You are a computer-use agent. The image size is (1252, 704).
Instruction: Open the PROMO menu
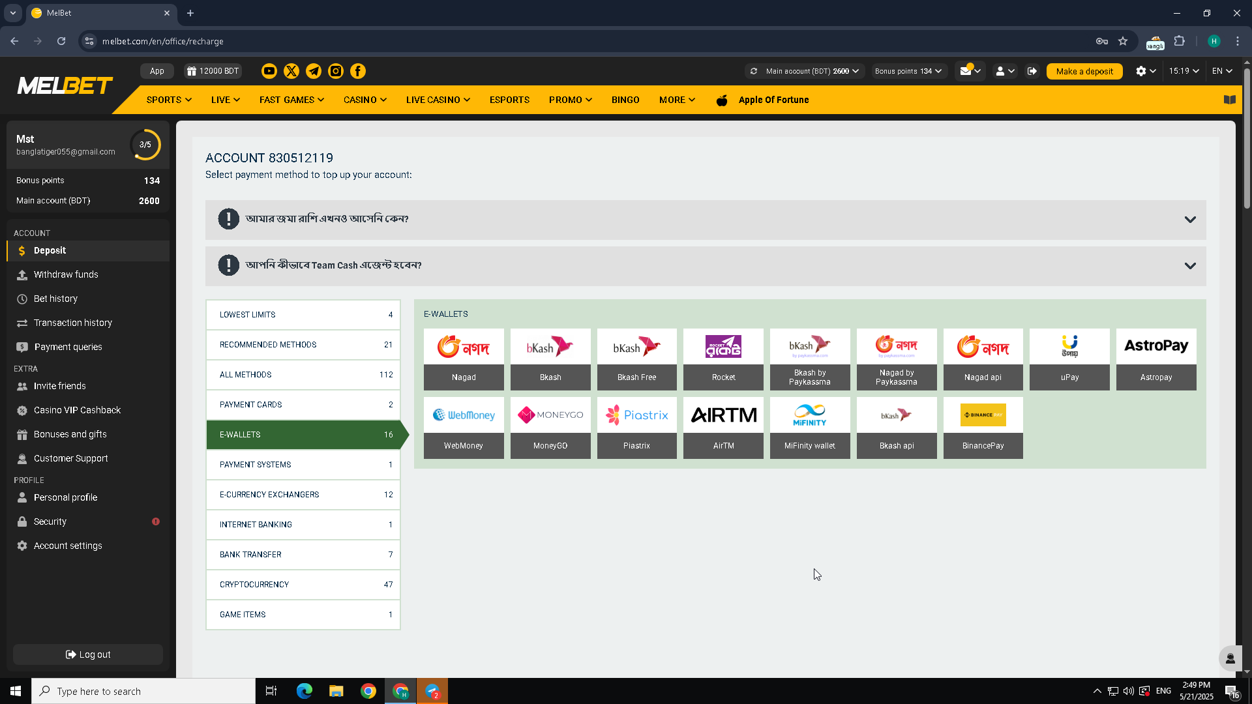570,100
